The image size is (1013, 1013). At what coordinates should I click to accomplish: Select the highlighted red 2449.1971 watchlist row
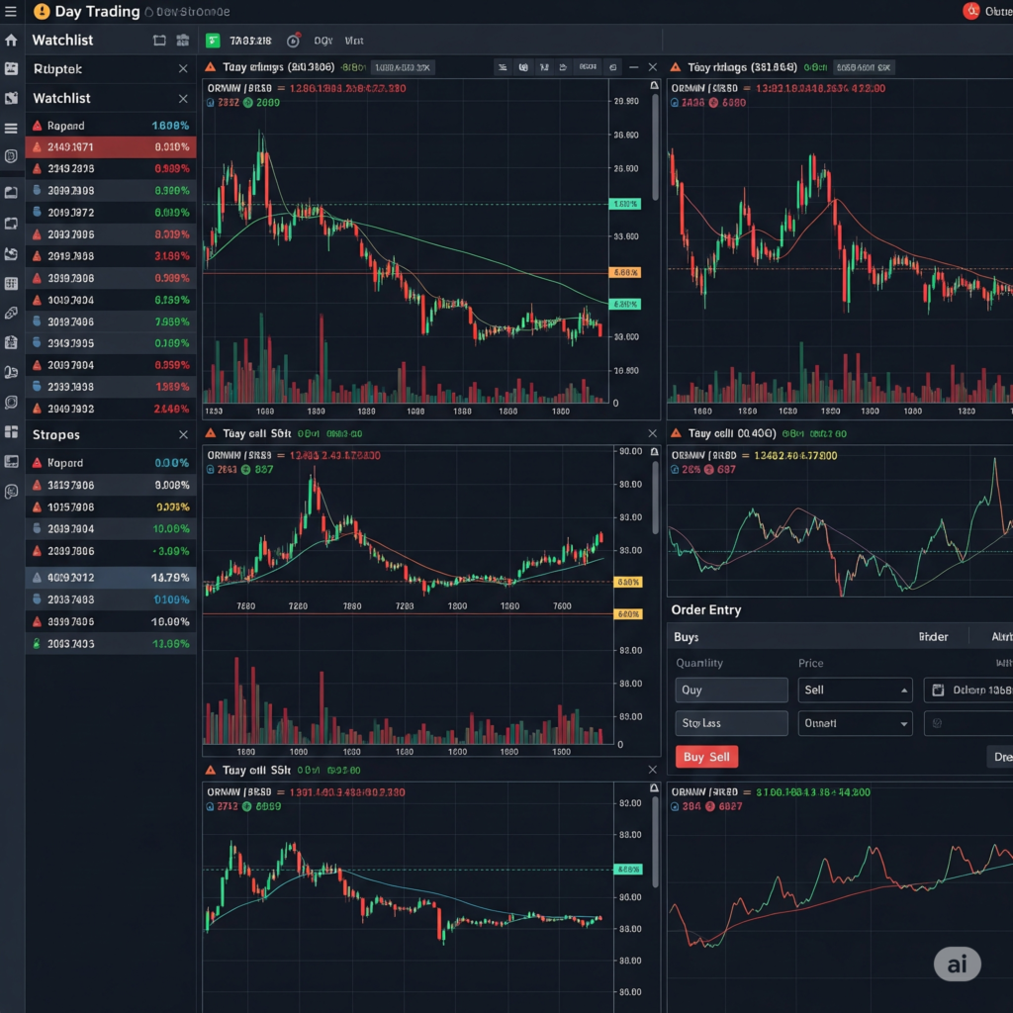coord(111,147)
